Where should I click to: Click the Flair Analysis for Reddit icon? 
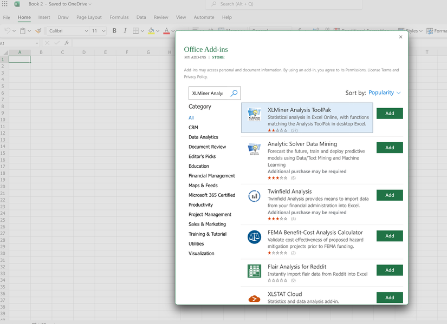254,271
